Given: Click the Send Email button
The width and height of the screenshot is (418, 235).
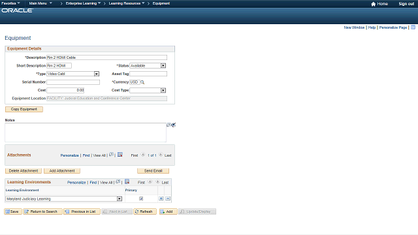Looking at the screenshot, I should pyautogui.click(x=153, y=171).
